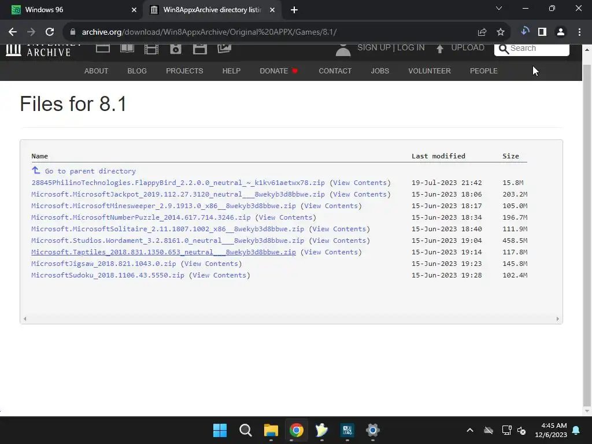Screen dimensions: 592x444
Task: Download the Taptiles zip file
Action: [164, 252]
